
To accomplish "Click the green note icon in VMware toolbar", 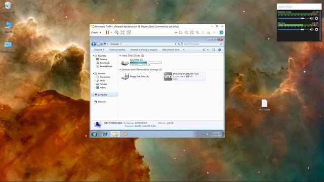I will click(221, 32).
